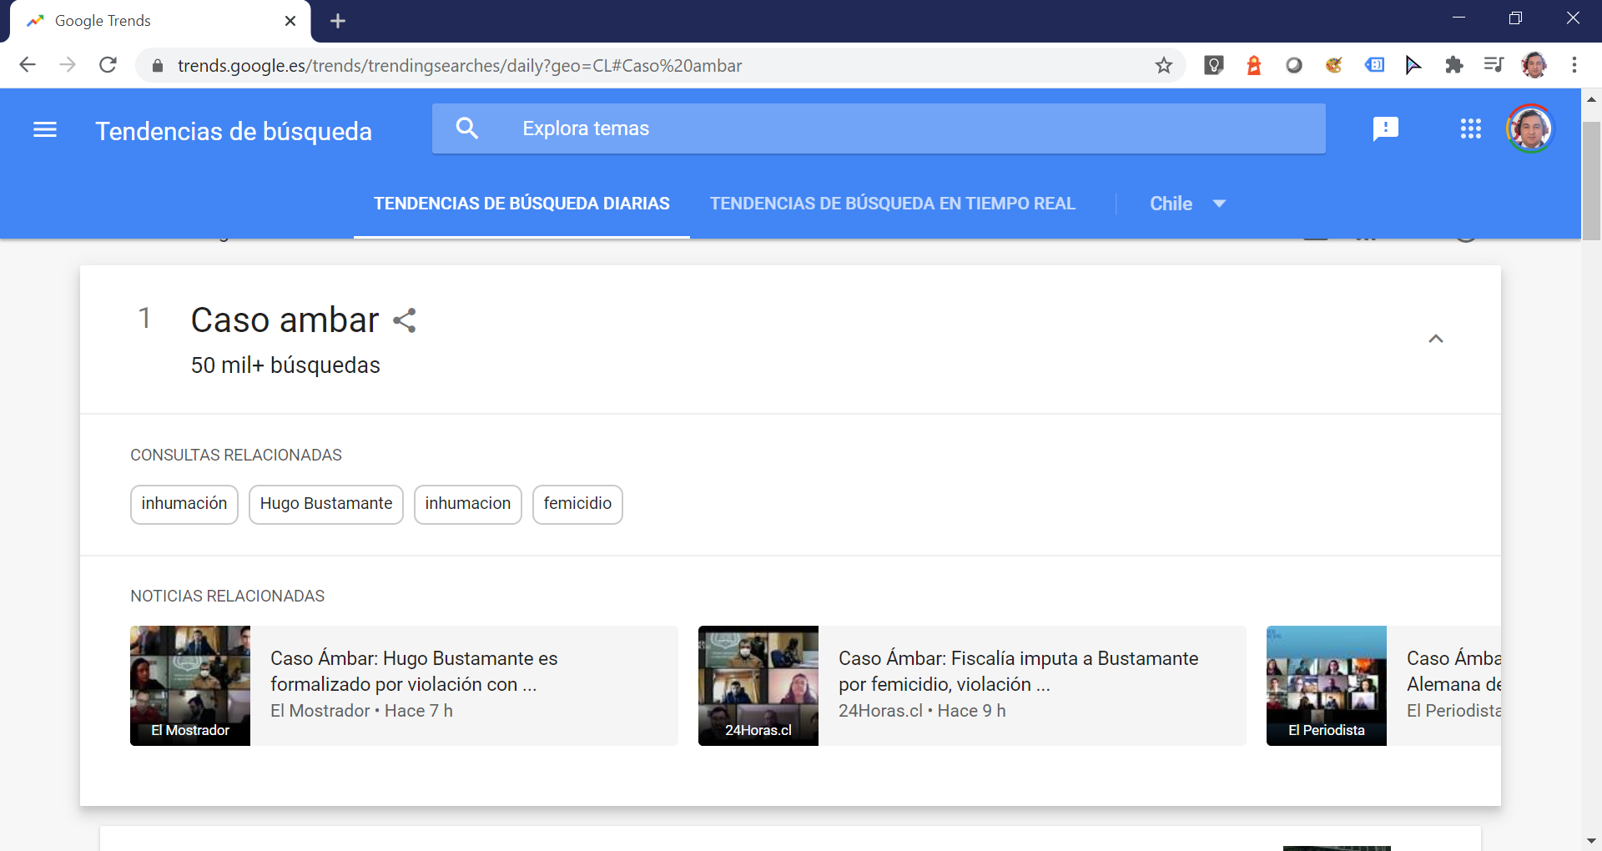
Task: Collapse the Caso ambar card
Action: tap(1435, 339)
